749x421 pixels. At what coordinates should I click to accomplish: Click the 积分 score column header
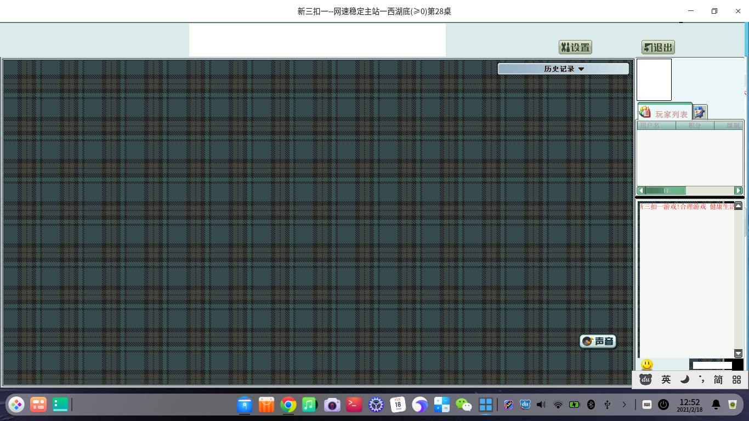(x=695, y=126)
